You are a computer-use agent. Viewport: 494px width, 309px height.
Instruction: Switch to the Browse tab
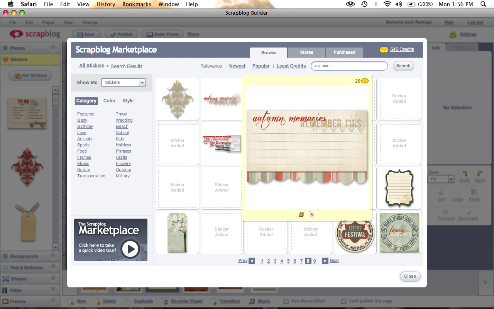click(x=269, y=53)
